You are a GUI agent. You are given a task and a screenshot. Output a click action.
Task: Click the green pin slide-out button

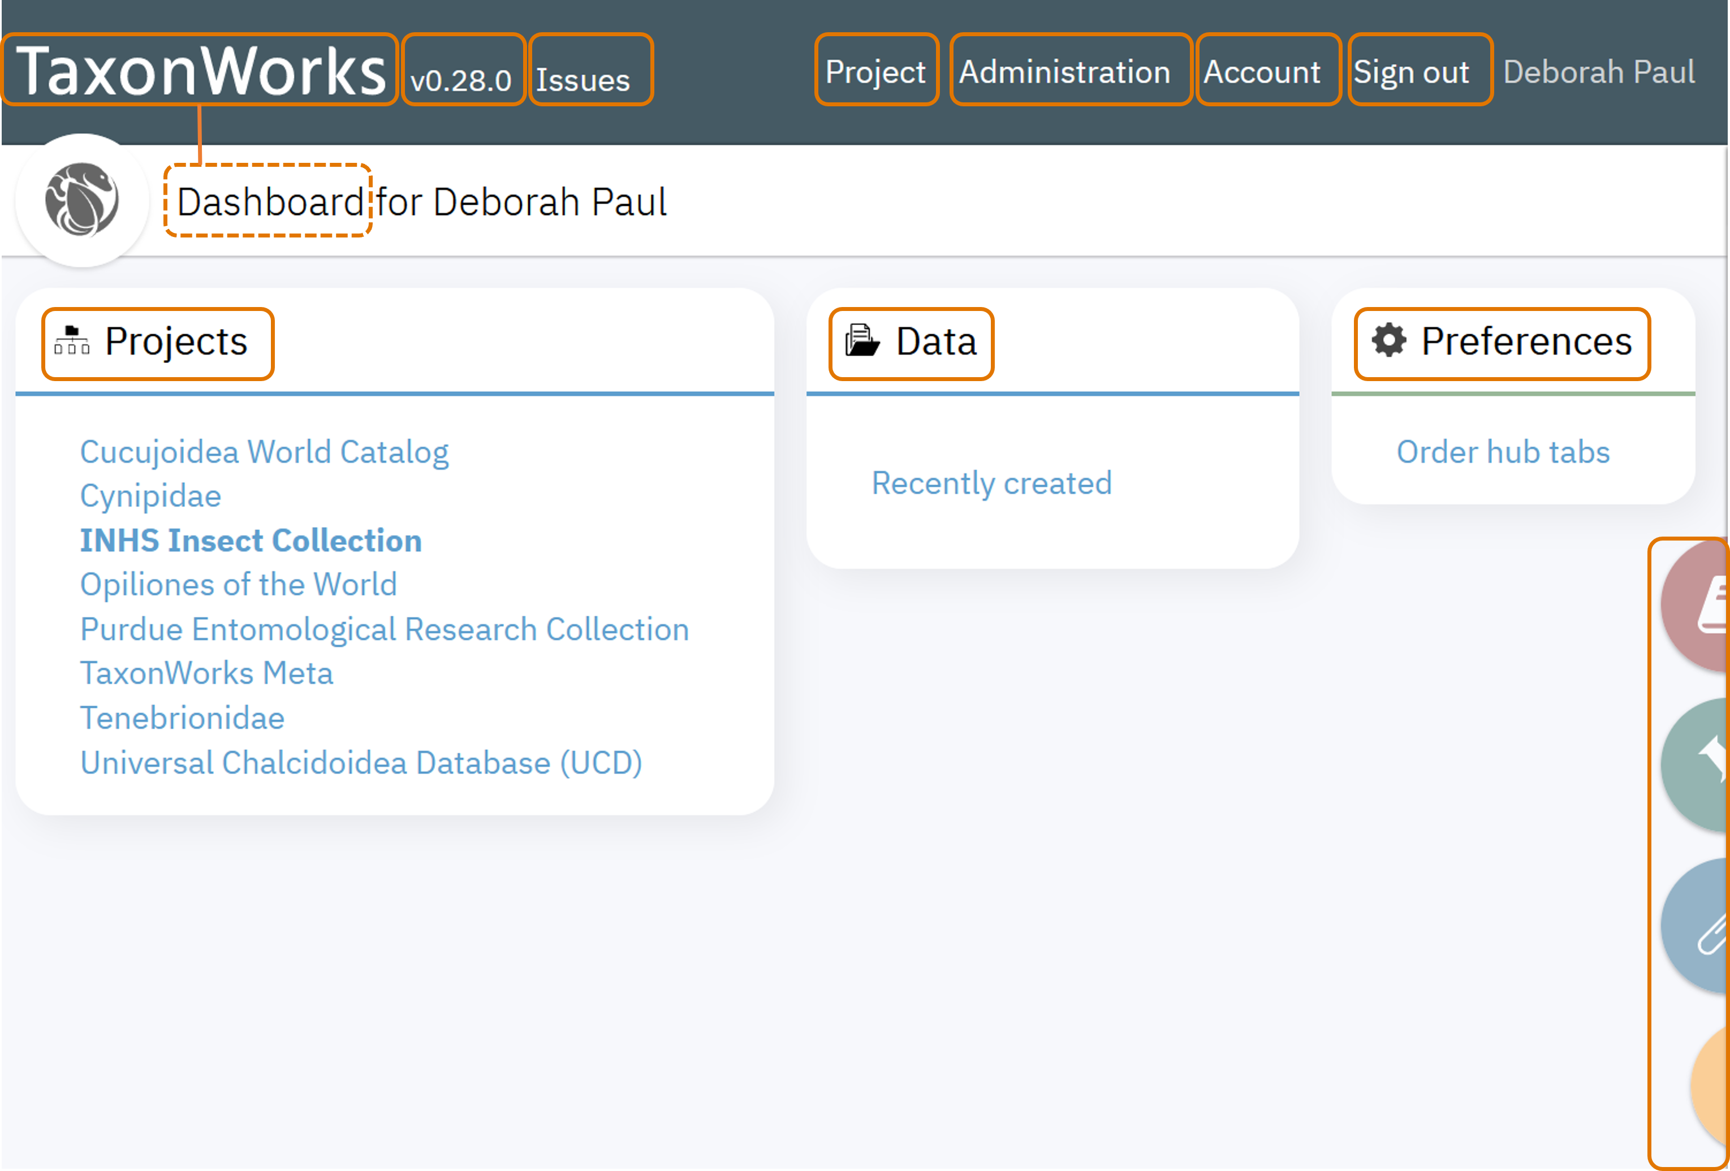[x=1695, y=765]
